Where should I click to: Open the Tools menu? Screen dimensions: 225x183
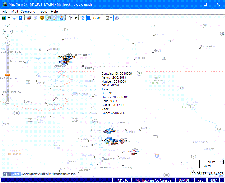coord(43,12)
